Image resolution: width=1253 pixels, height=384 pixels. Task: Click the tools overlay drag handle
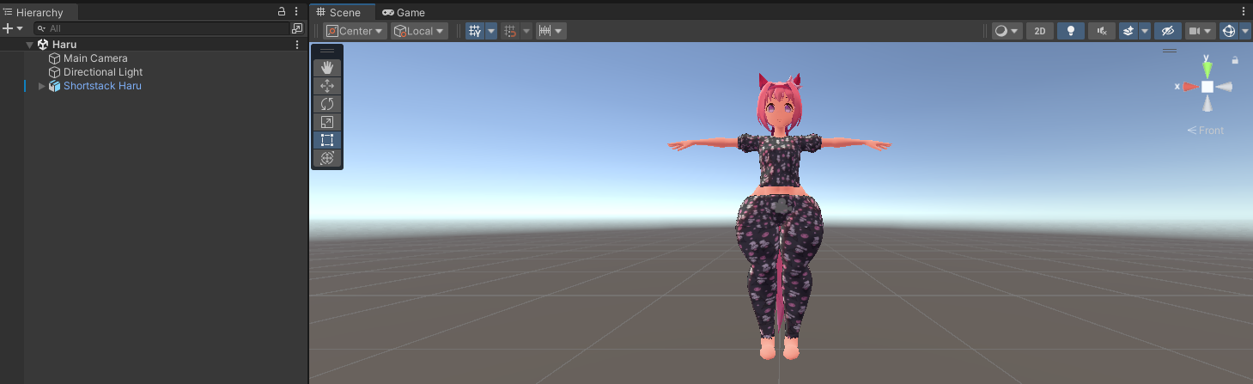click(x=326, y=52)
